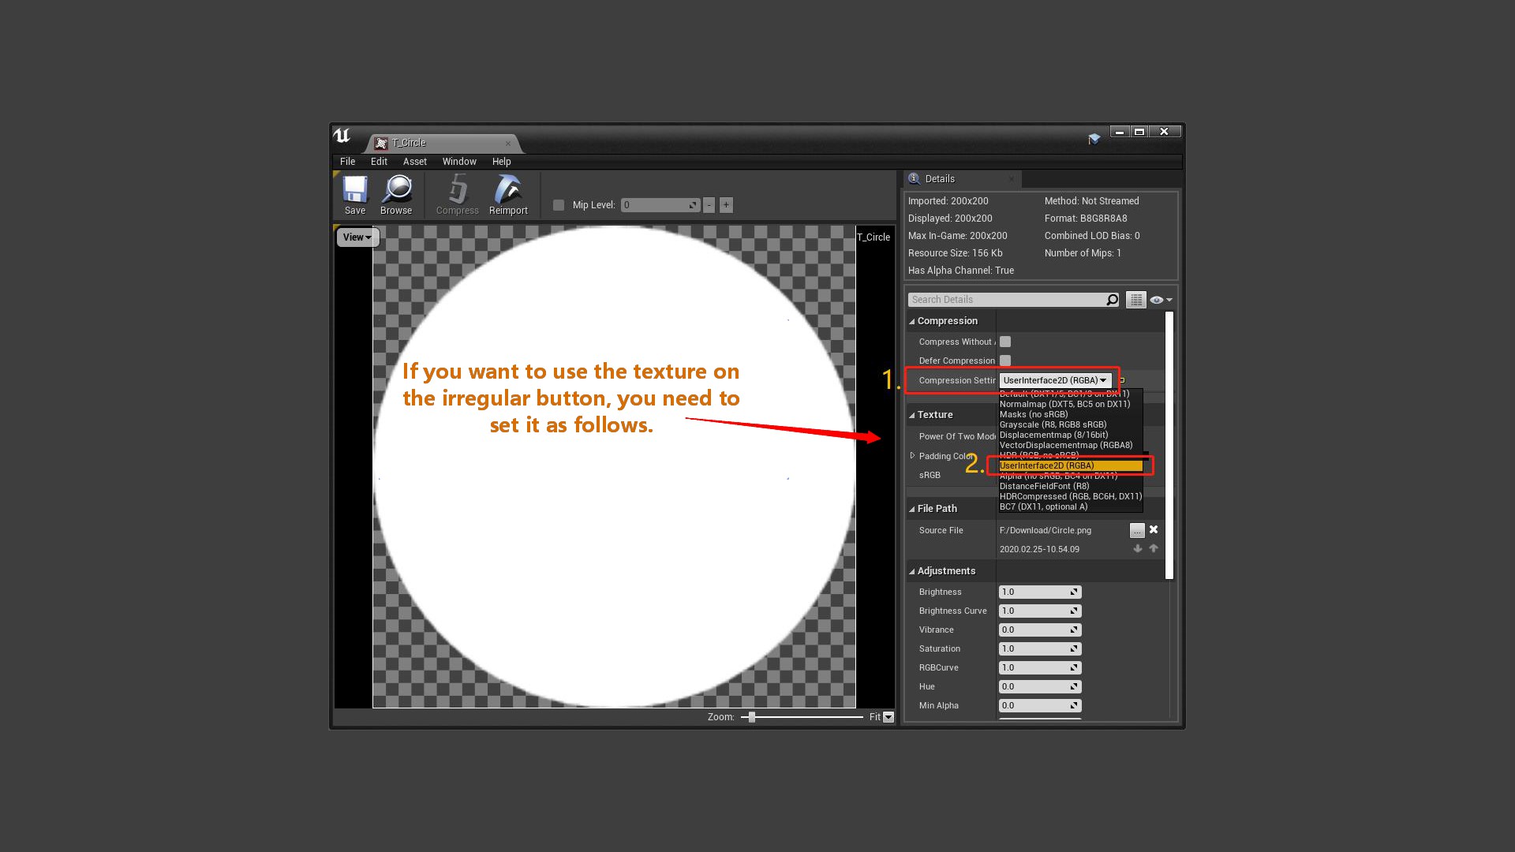Screen dimensions: 1515x852
Task: Expand the Padding Color property
Action: (x=911, y=456)
